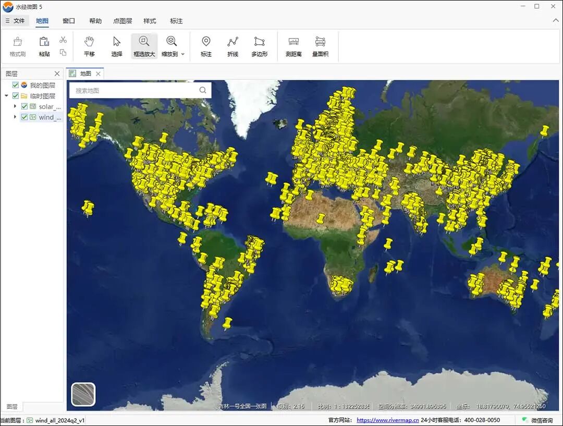The width and height of the screenshot is (563, 426).
Task: Click the 空间分辨率 resolution readout
Action: point(412,406)
